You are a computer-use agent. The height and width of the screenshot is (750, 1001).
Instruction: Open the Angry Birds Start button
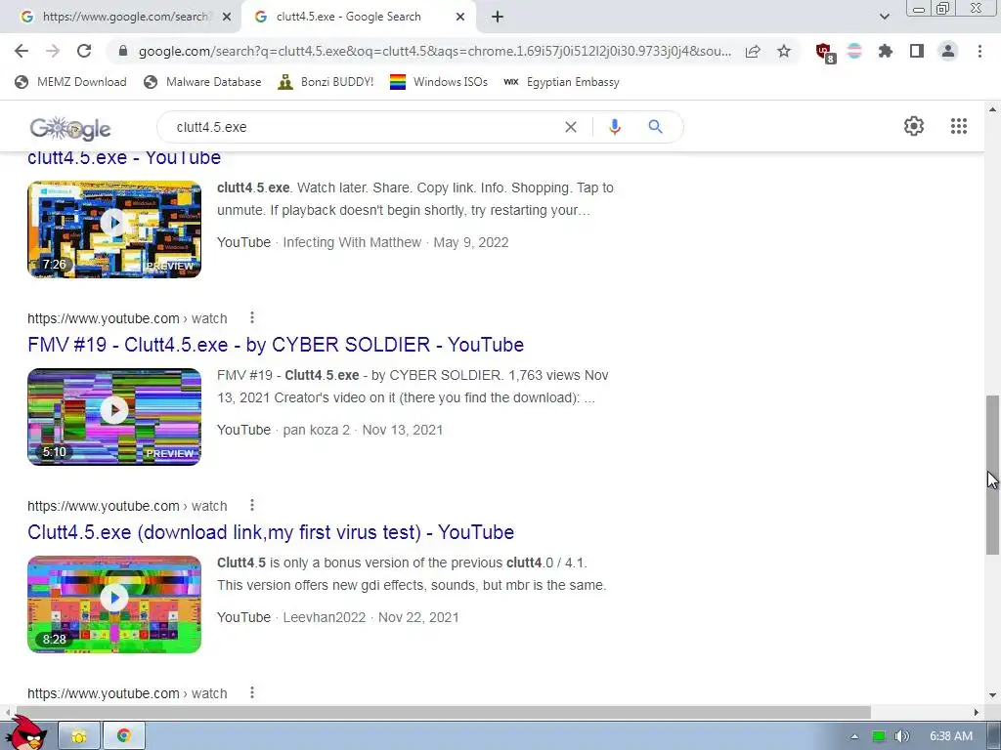pyautogui.click(x=26, y=733)
